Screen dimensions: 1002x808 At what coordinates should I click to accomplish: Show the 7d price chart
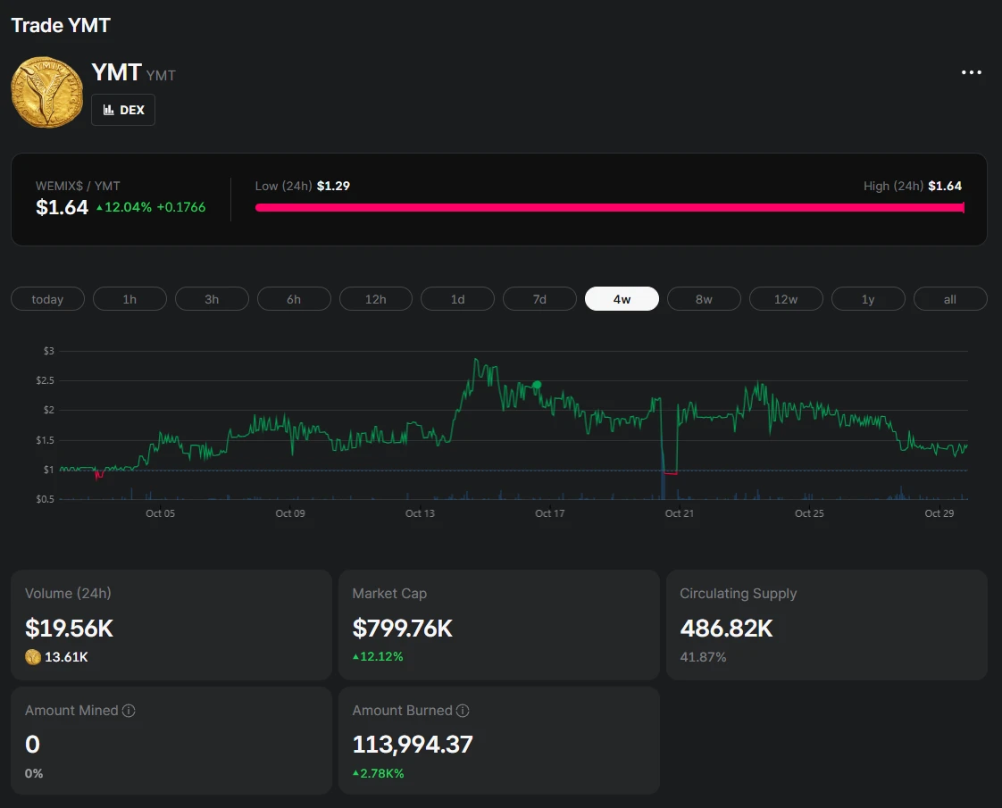(x=539, y=299)
